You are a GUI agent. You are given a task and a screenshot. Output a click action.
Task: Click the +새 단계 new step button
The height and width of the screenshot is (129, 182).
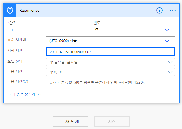tap(71, 121)
